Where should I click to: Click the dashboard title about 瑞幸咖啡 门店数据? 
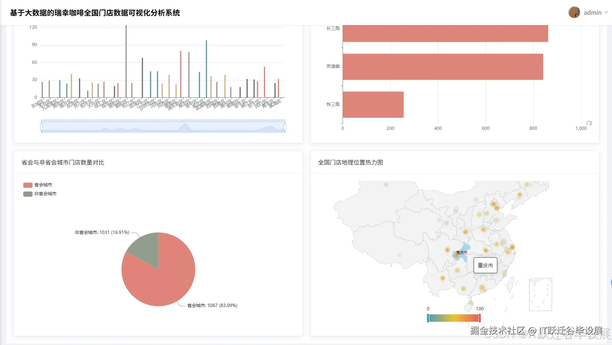tap(95, 13)
